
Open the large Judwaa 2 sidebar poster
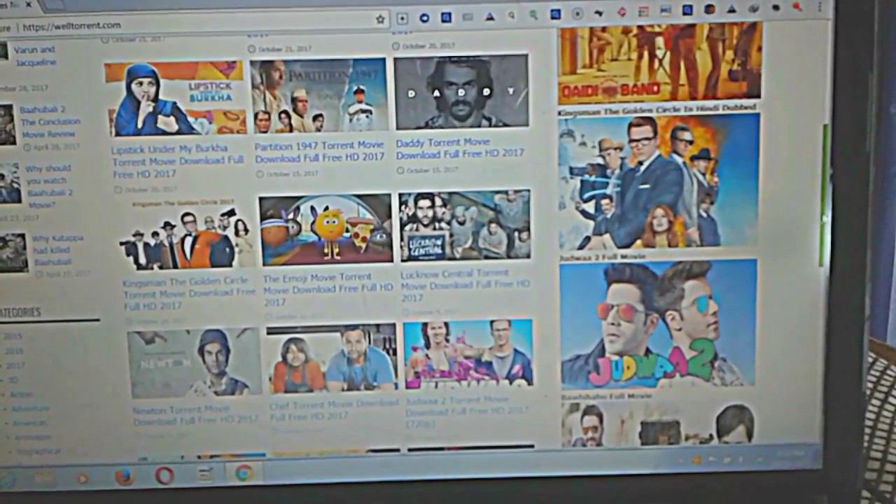point(658,323)
